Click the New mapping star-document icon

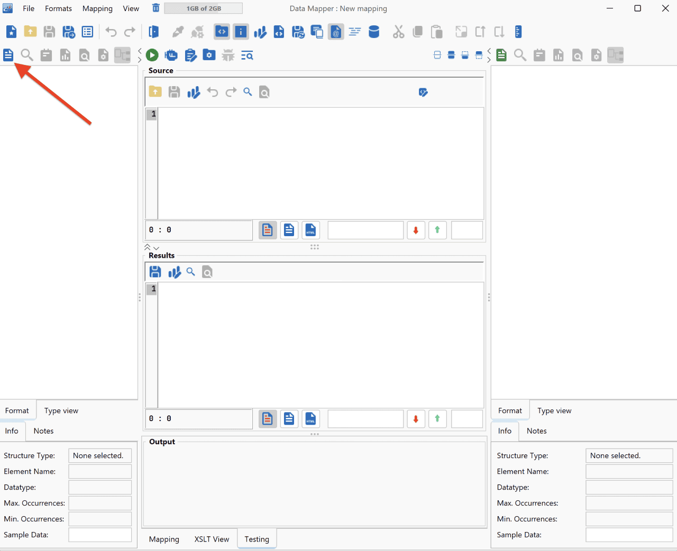tap(11, 32)
